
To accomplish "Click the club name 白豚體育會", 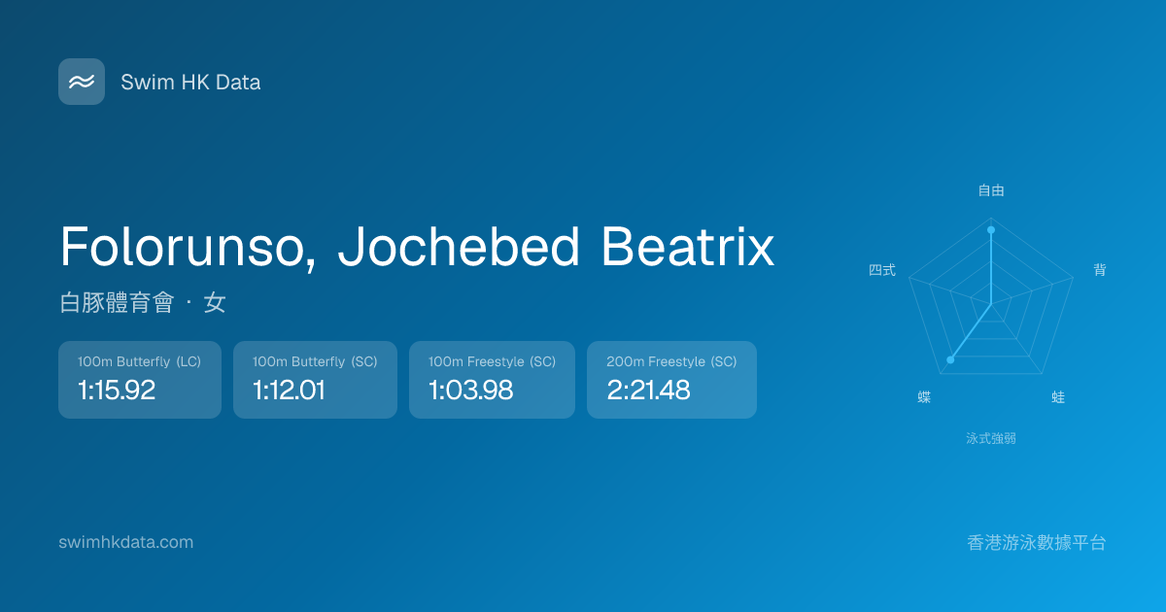I will click(x=116, y=303).
